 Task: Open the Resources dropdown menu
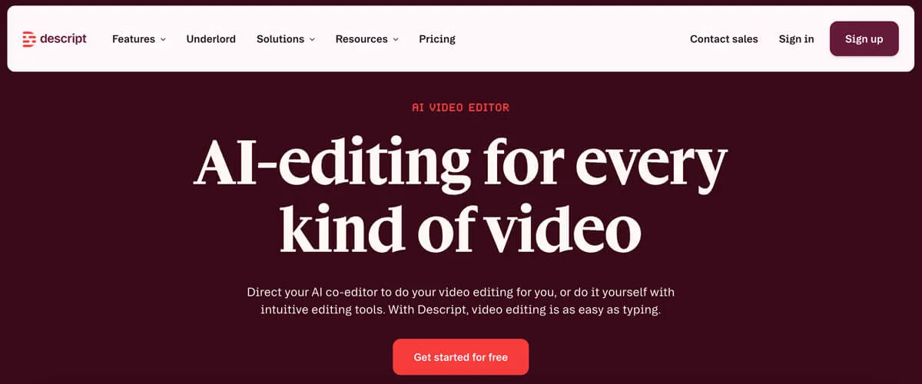[366, 39]
